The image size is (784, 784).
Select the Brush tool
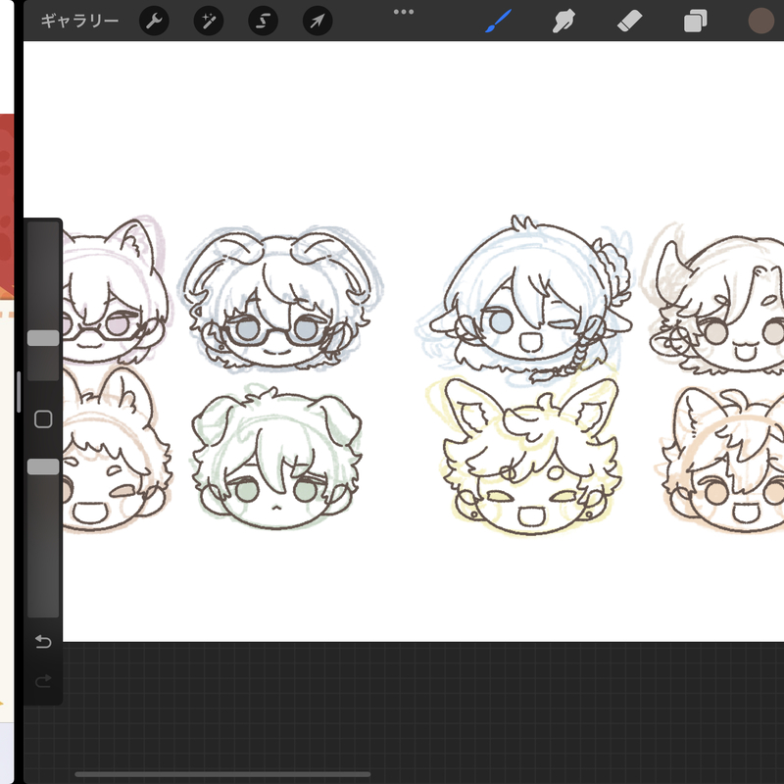coord(498,21)
